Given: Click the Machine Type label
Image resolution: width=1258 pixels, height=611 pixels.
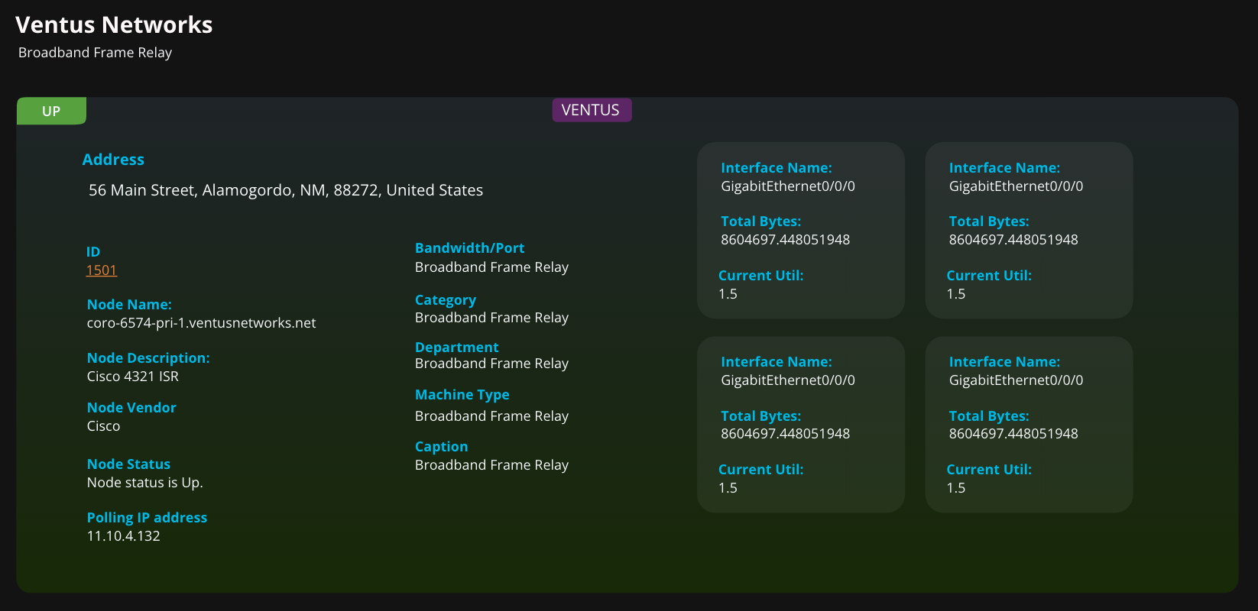Looking at the screenshot, I should (x=462, y=395).
